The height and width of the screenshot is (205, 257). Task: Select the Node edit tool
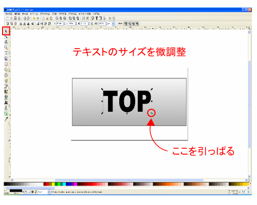pos(6,36)
